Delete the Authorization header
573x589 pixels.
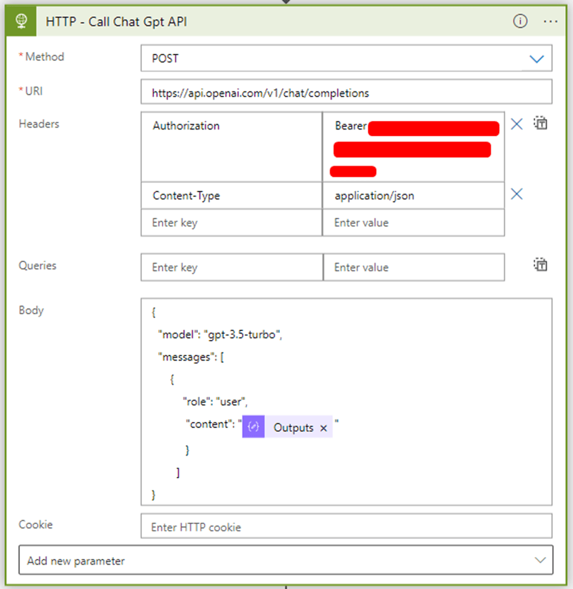point(516,124)
